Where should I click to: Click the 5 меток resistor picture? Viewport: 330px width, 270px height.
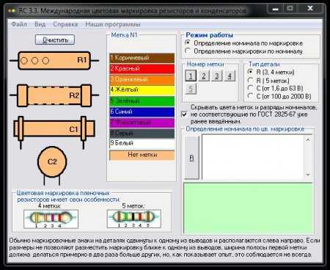(x=134, y=219)
